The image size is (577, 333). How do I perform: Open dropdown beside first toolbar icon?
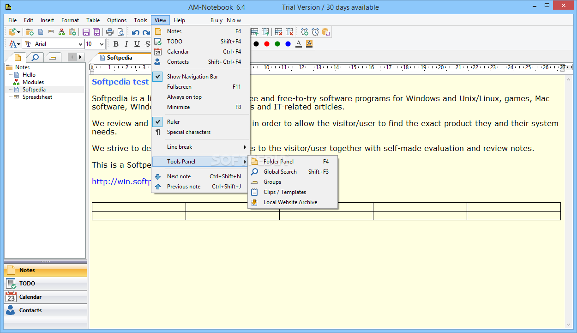pos(19,32)
